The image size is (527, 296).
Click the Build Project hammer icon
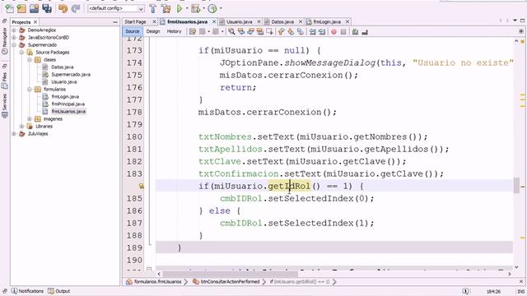152,8
